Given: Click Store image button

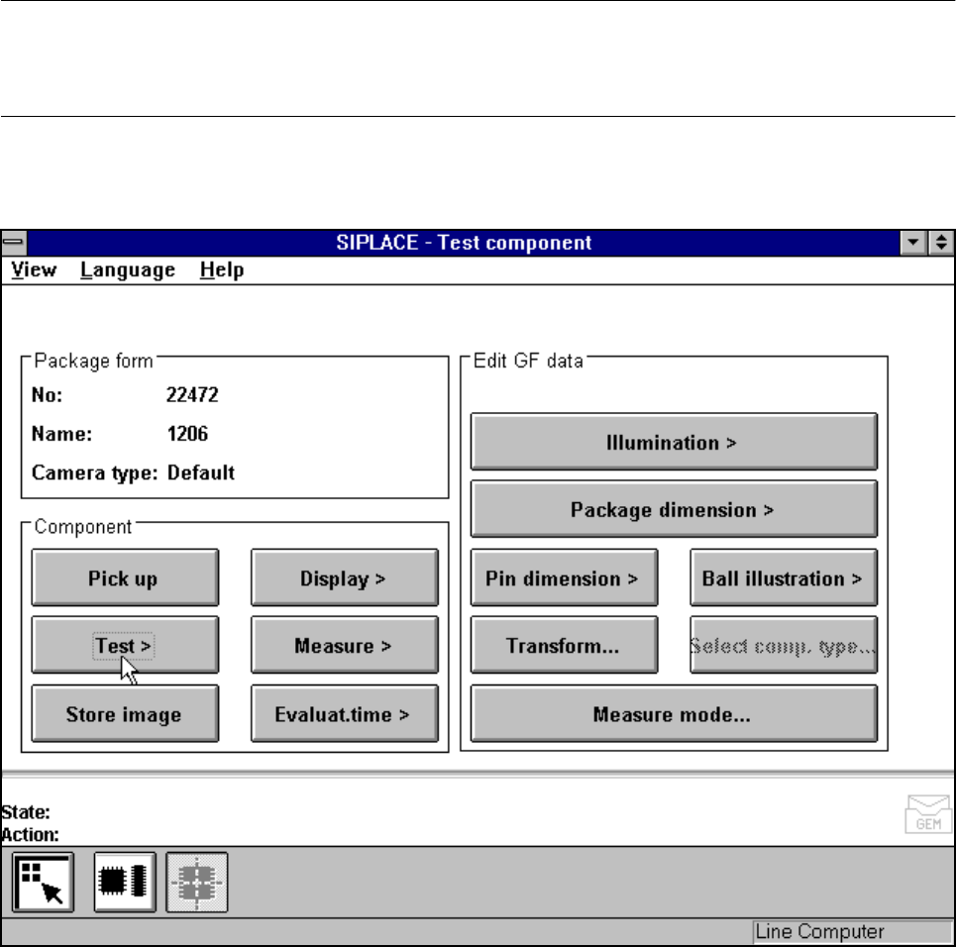Looking at the screenshot, I should (x=125, y=713).
